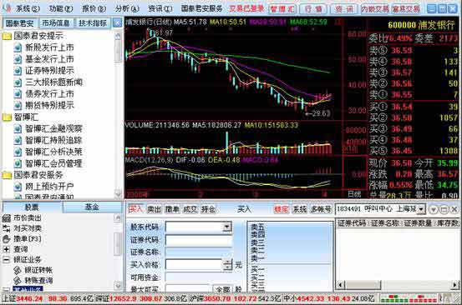This screenshot has width=462, height=305.
Task: Click the 持仓 trade tab
Action: [x=208, y=209]
